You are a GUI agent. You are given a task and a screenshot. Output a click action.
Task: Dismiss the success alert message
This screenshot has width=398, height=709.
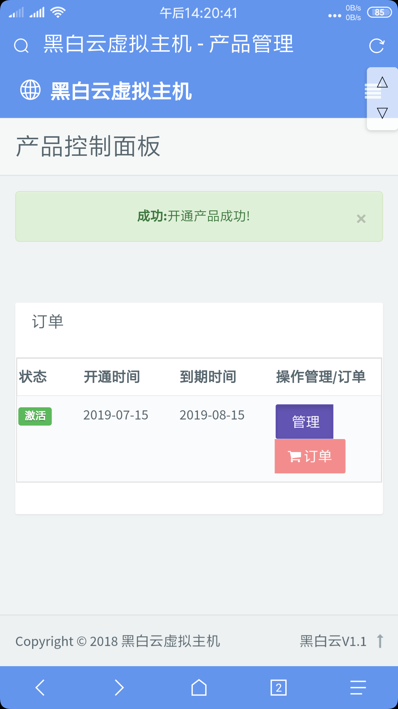tap(361, 219)
